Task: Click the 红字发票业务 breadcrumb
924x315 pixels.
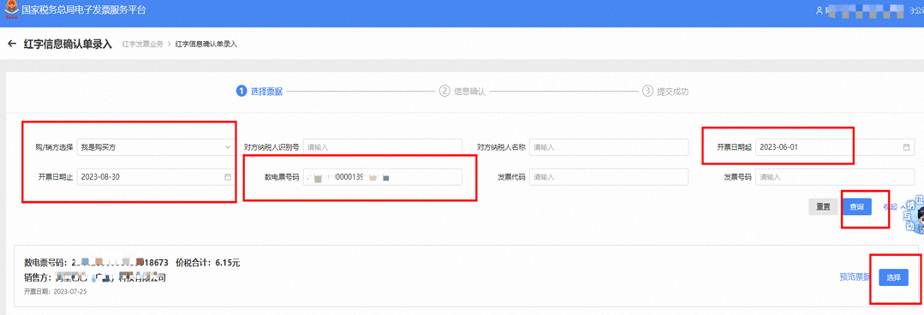Action: click(142, 45)
